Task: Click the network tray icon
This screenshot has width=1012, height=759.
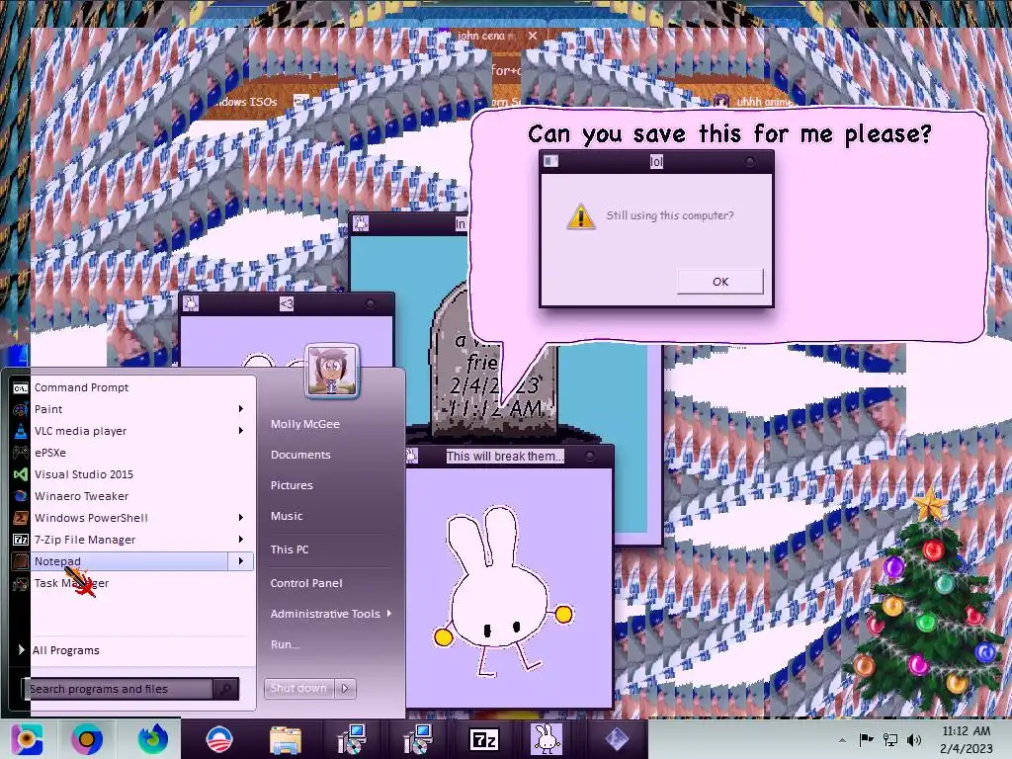Action: [x=890, y=739]
